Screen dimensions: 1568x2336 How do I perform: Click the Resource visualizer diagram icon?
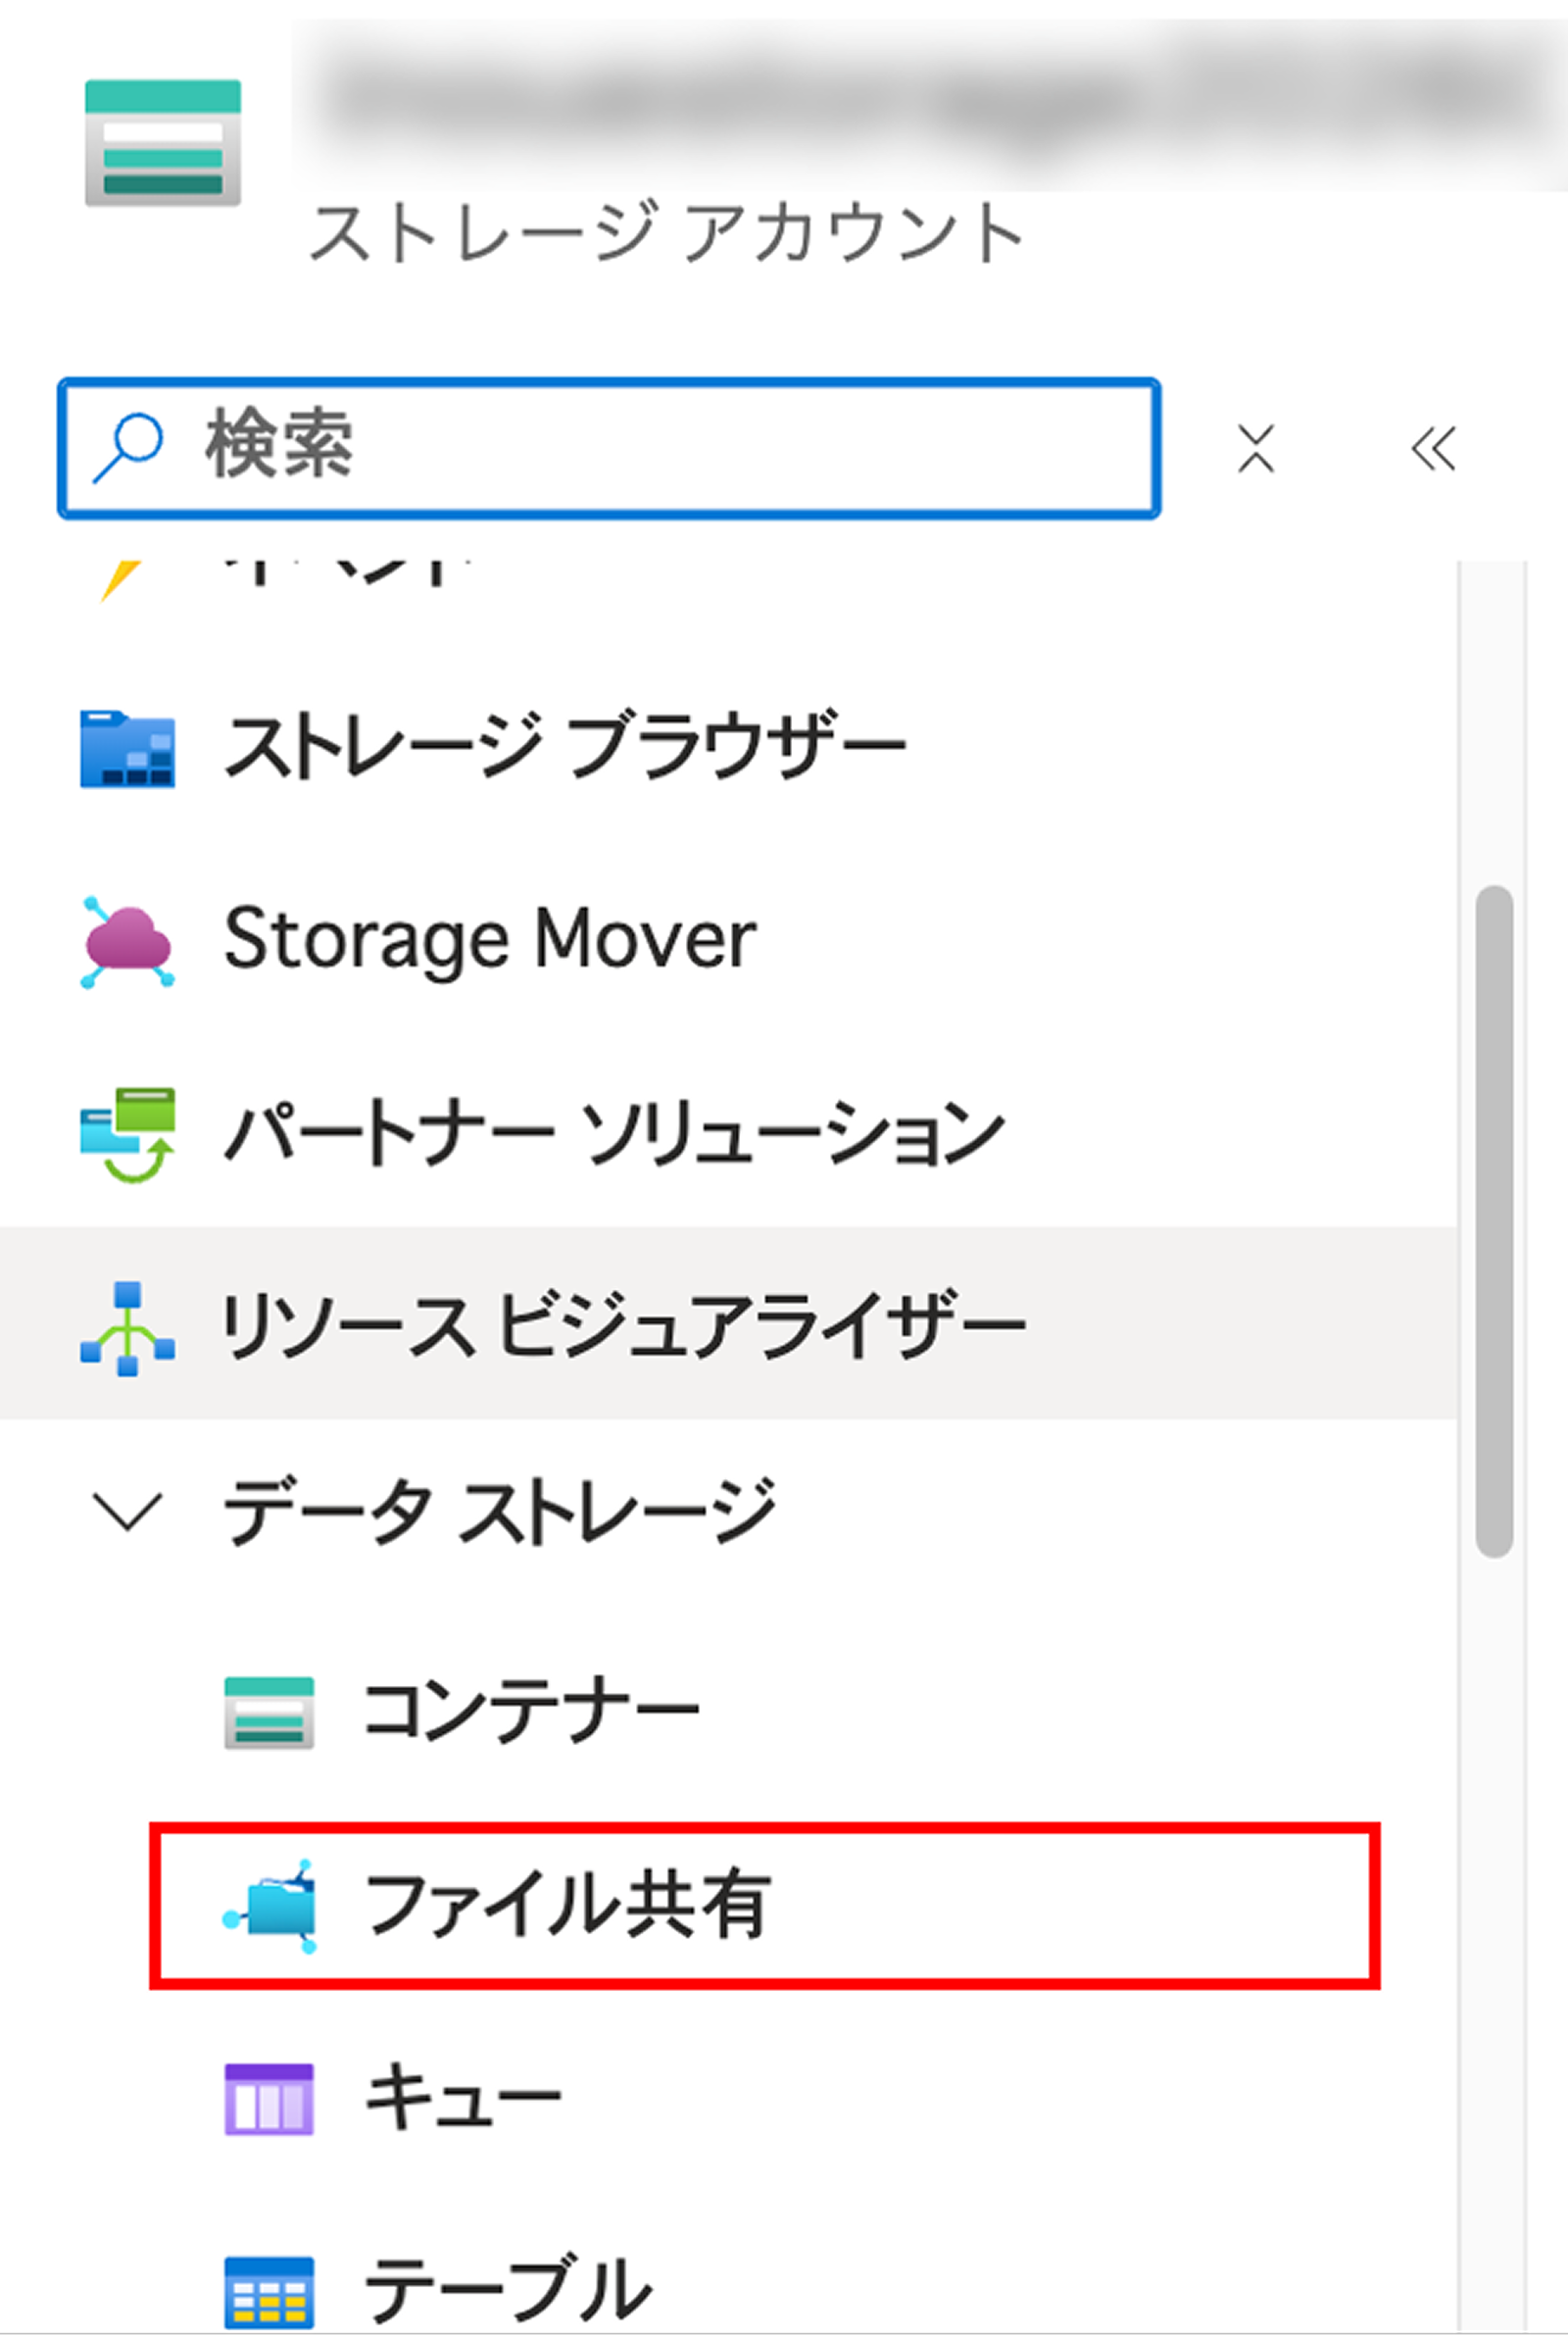pos(127,1328)
